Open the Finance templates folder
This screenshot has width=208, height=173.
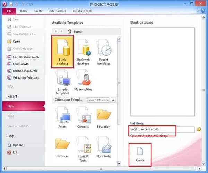click(62, 147)
